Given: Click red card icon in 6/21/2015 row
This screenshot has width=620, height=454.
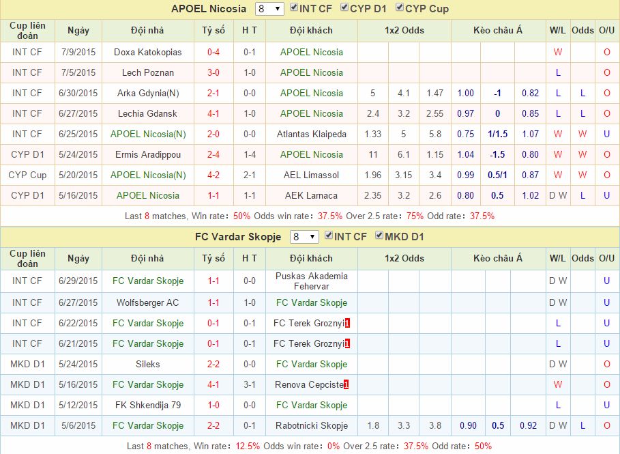Looking at the screenshot, I should click(x=347, y=343).
